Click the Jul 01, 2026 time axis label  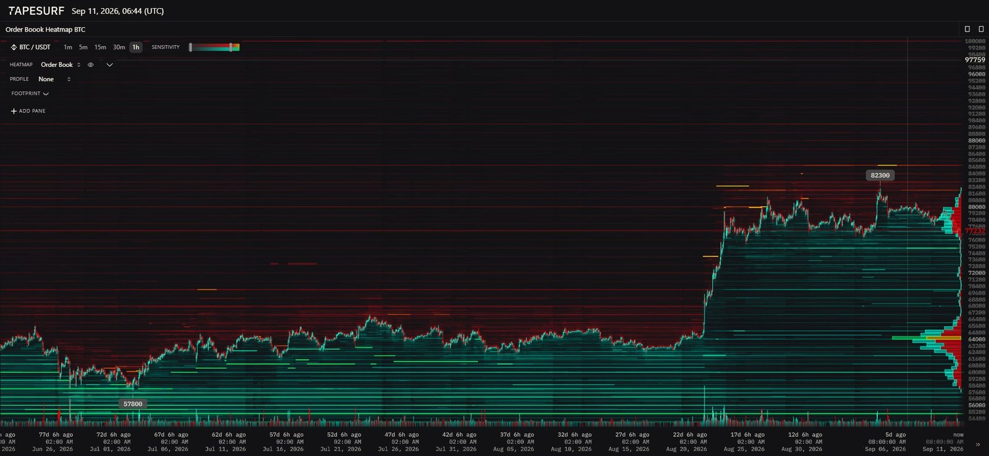click(110, 449)
